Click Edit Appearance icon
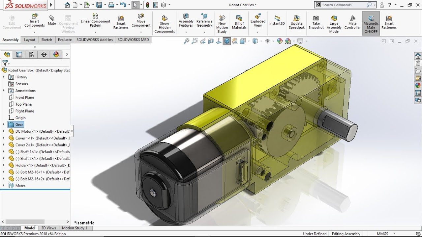 (280, 41)
